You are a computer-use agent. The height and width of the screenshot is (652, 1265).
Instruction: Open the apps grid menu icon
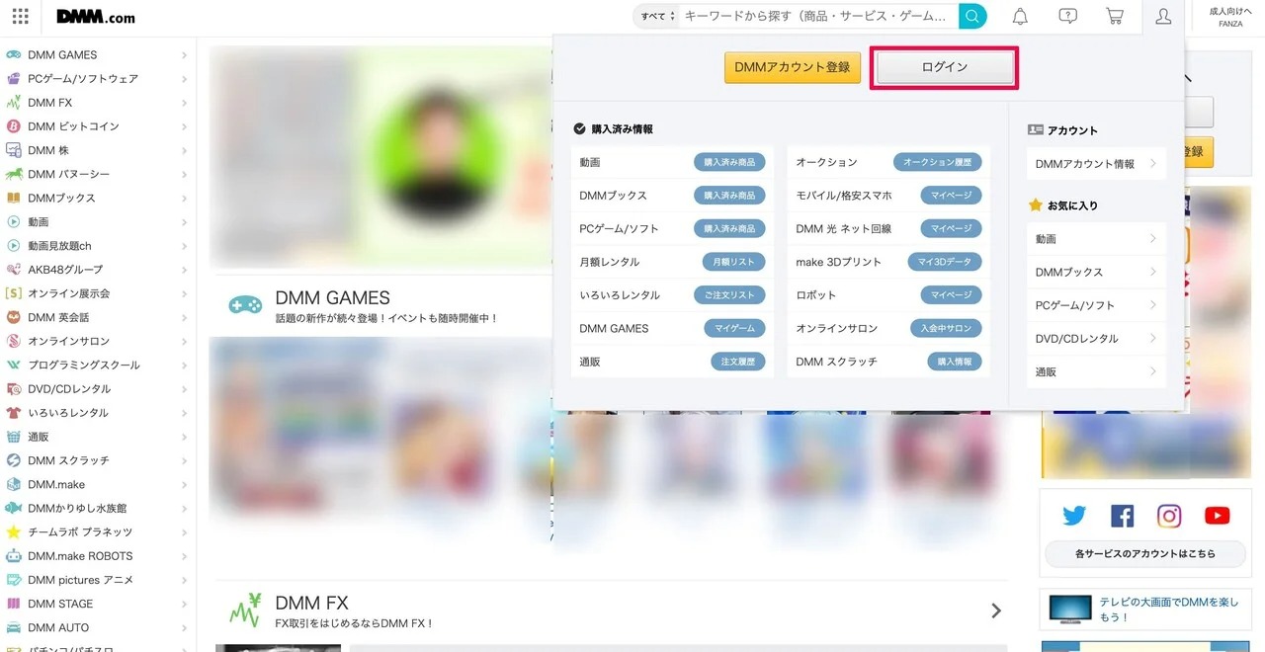click(20, 17)
